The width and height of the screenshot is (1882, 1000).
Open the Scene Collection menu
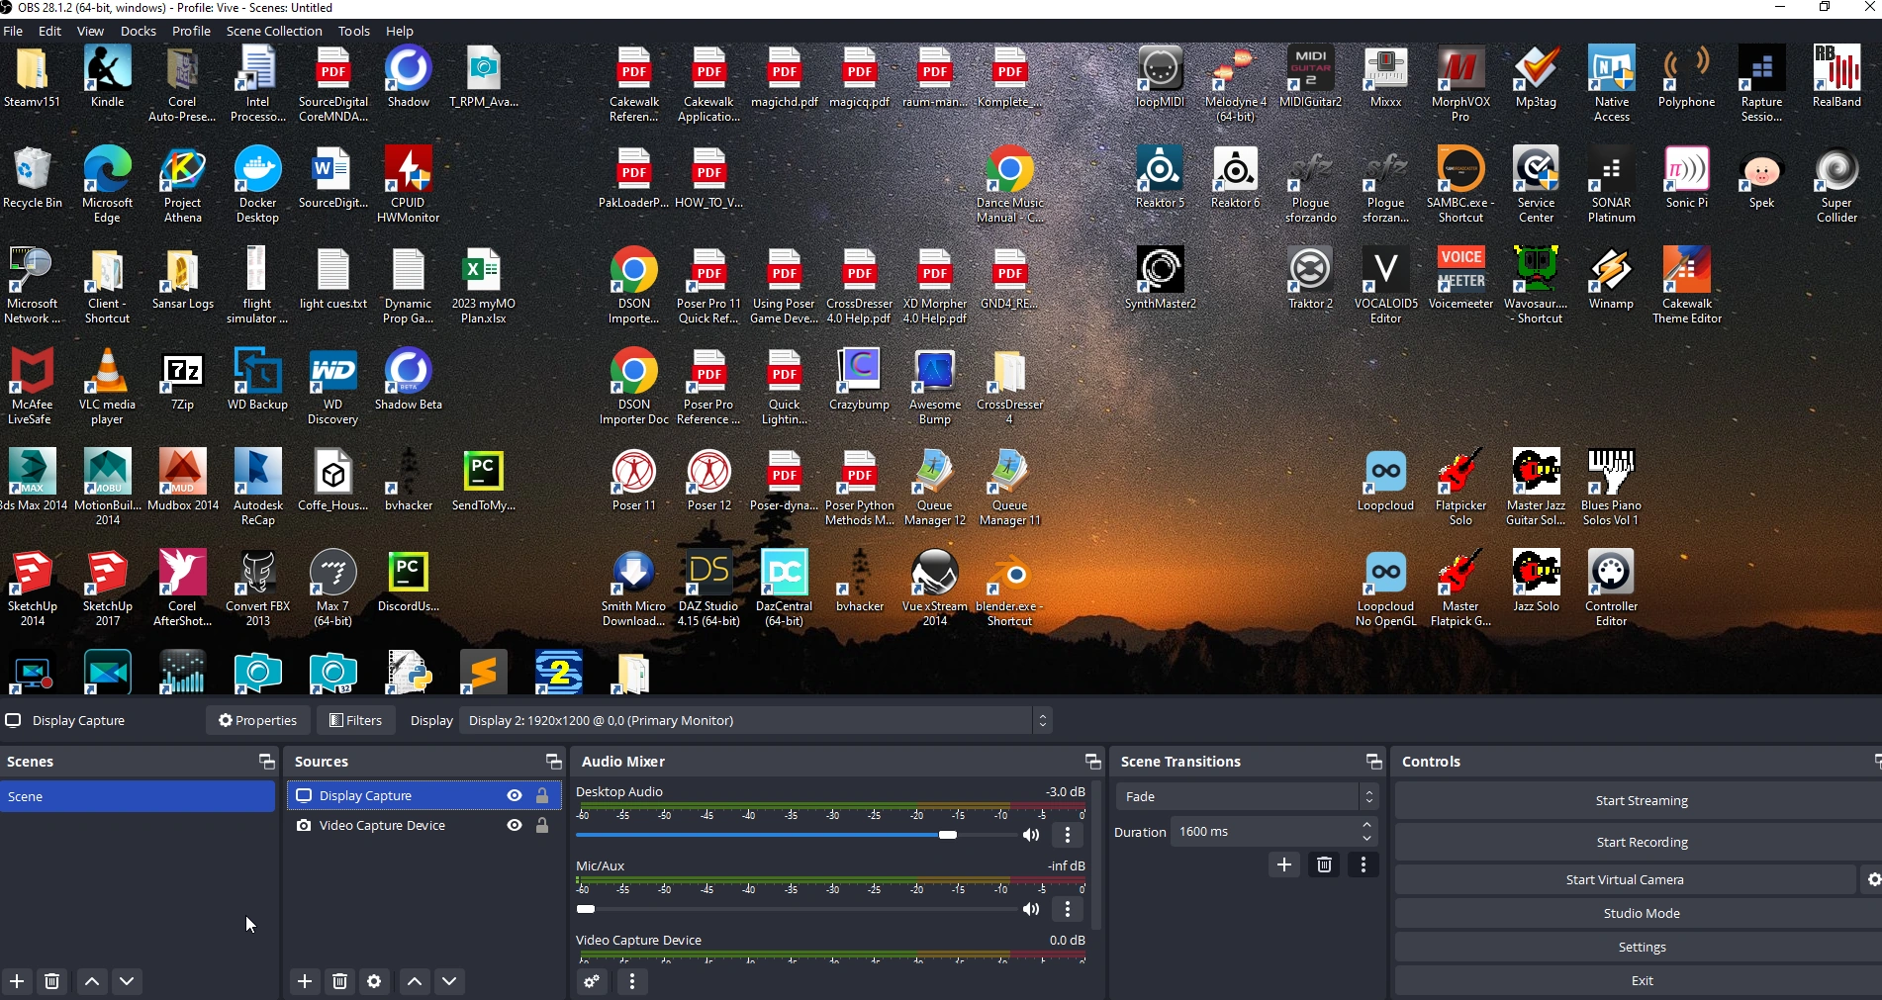pyautogui.click(x=274, y=31)
